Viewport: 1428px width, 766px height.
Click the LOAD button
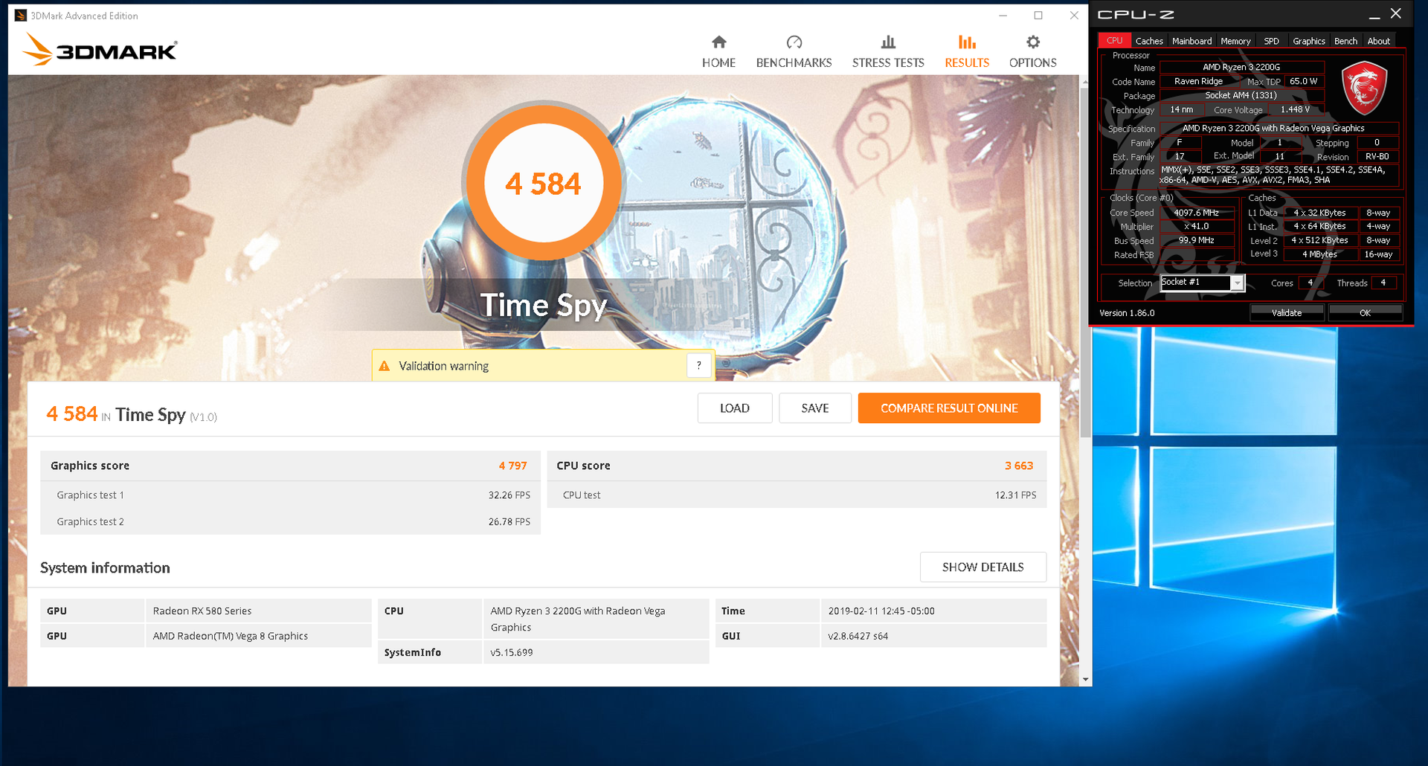pos(734,408)
